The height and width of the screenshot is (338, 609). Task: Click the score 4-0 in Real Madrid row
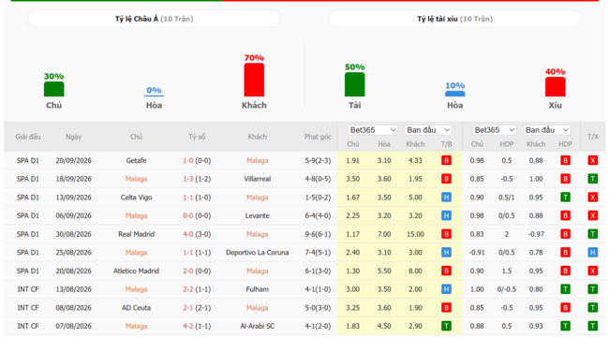(188, 234)
